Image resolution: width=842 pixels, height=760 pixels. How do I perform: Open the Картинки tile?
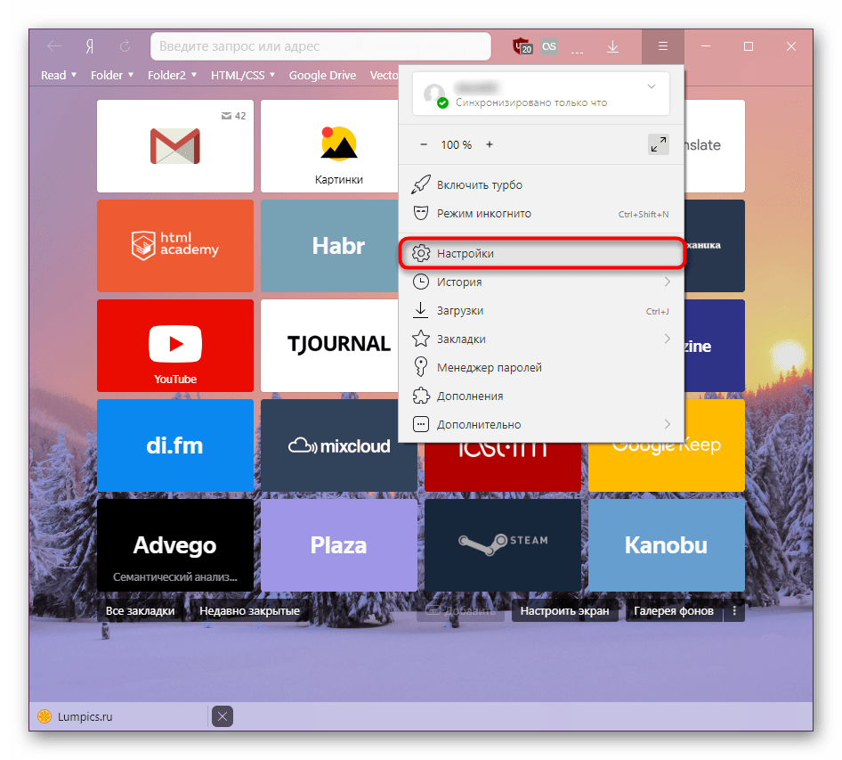coord(329,145)
